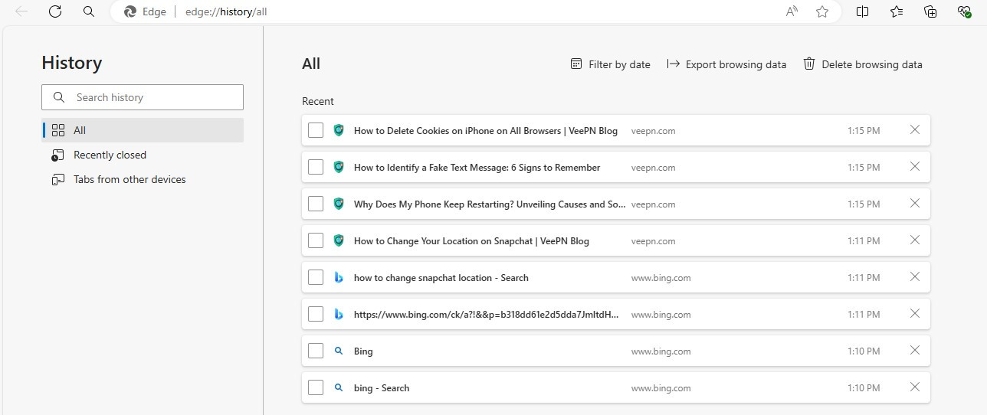Check box for Delete Cookies on iPhone entry

point(316,130)
